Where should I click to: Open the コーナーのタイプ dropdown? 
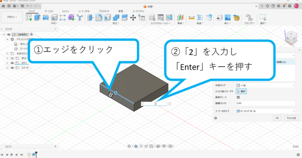(x=265, y=111)
